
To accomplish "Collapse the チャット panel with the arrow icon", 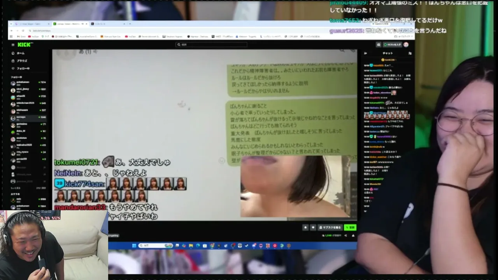I will pyautogui.click(x=365, y=53).
